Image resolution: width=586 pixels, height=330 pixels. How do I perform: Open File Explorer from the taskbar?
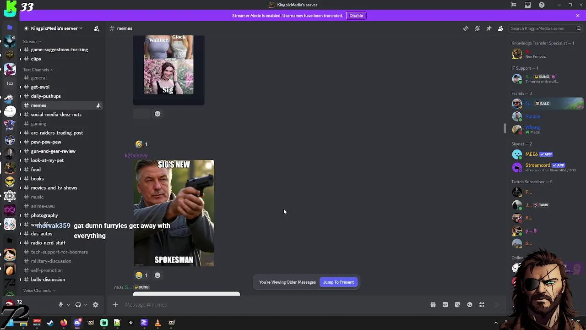pos(23,323)
